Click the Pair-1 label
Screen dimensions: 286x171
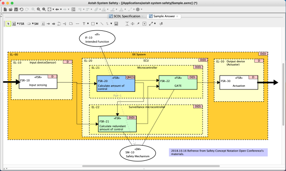coord(117,95)
